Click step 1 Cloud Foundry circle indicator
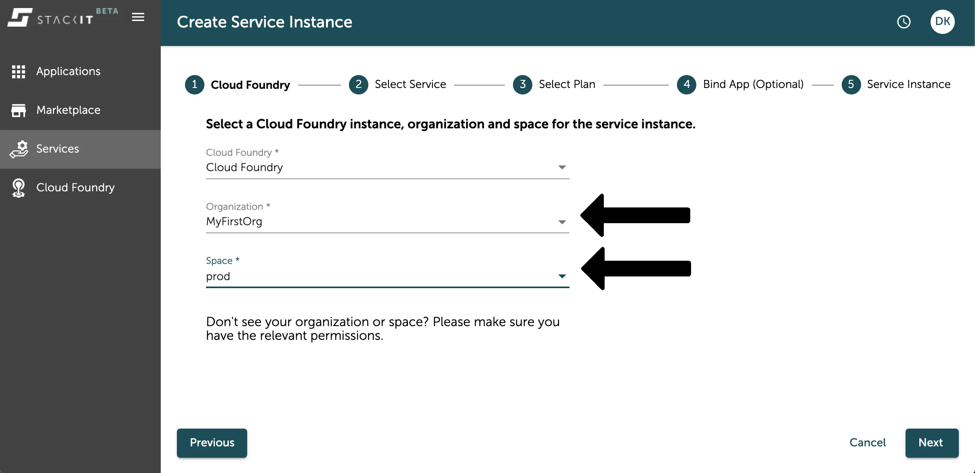Viewport: 975px width, 473px height. [x=194, y=84]
